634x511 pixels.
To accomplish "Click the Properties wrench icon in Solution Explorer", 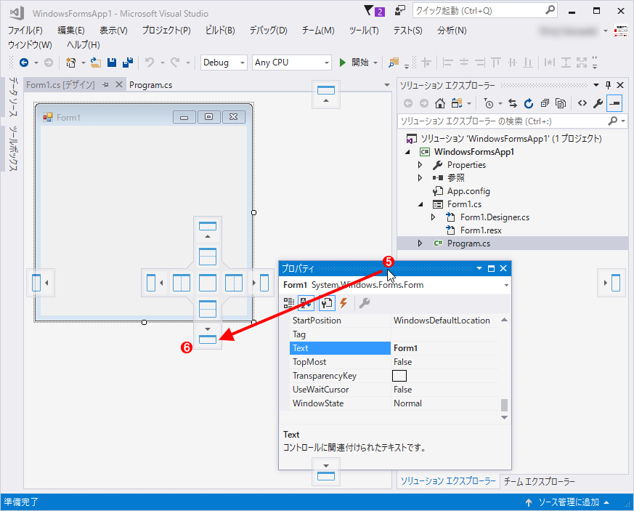I will [598, 103].
